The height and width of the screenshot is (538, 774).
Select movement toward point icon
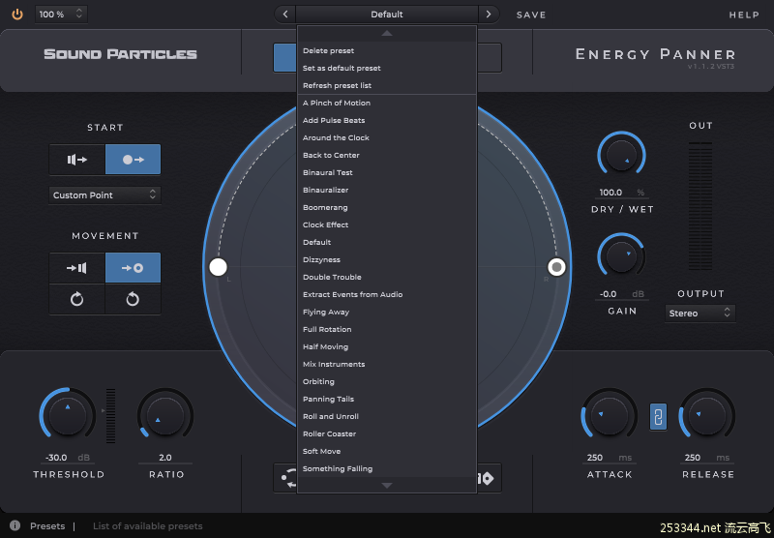click(133, 267)
